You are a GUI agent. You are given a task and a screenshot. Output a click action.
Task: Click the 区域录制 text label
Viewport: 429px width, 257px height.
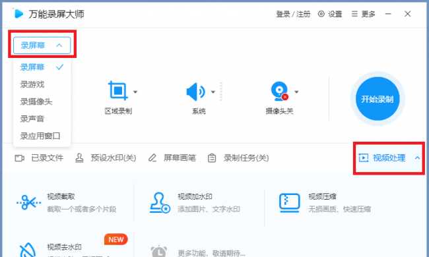tap(118, 111)
